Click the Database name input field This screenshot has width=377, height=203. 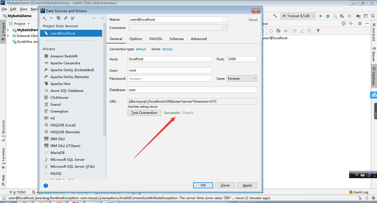(192, 90)
